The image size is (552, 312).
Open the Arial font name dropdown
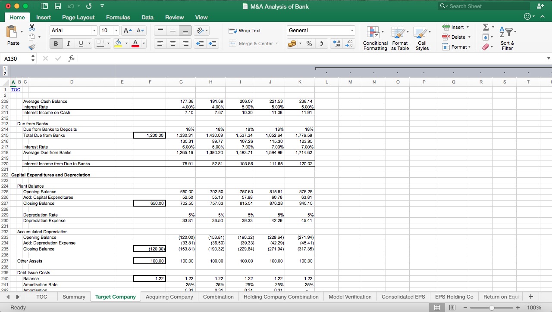[94, 30]
